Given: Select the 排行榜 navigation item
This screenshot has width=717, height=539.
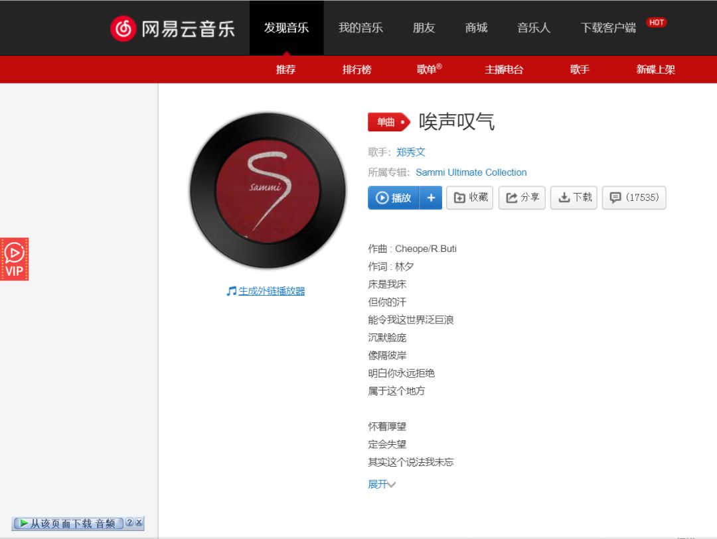Looking at the screenshot, I should [357, 69].
